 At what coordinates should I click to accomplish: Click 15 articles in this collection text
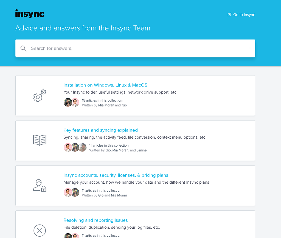tap(102, 100)
